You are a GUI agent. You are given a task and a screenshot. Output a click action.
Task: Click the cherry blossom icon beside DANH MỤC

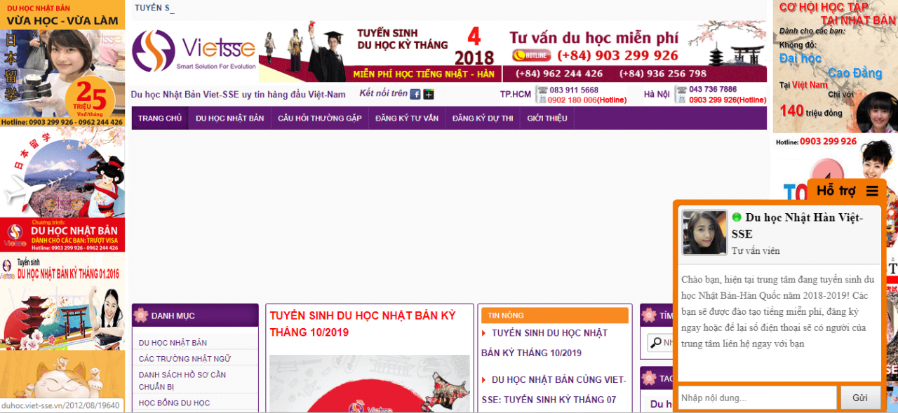[141, 316]
